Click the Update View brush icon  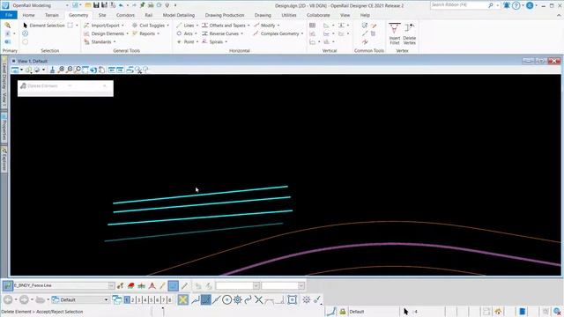coord(53,70)
